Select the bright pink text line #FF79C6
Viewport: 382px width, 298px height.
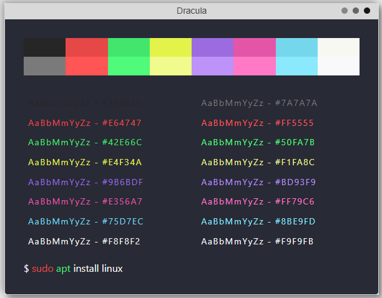258,202
